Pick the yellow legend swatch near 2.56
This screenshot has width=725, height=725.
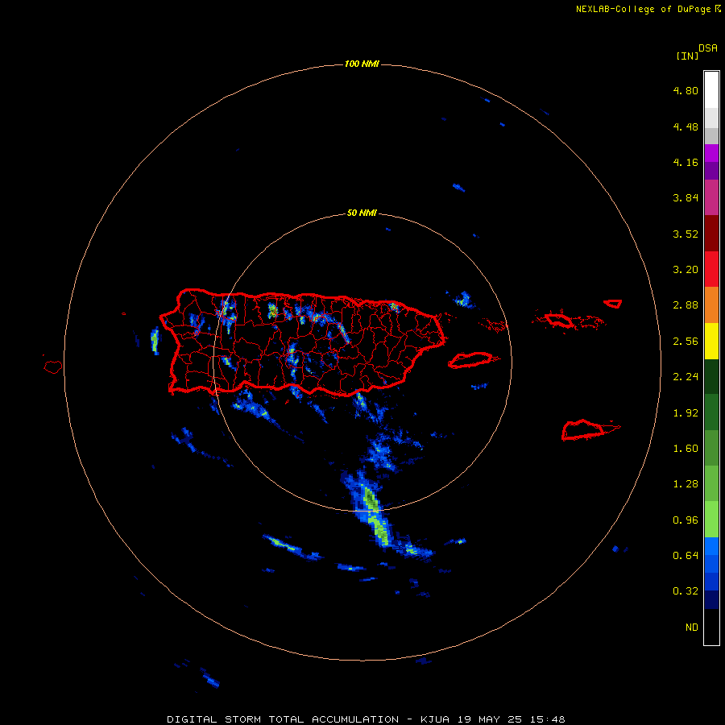[x=711, y=342]
